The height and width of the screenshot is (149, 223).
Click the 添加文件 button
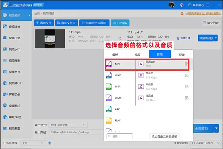click(x=44, y=23)
